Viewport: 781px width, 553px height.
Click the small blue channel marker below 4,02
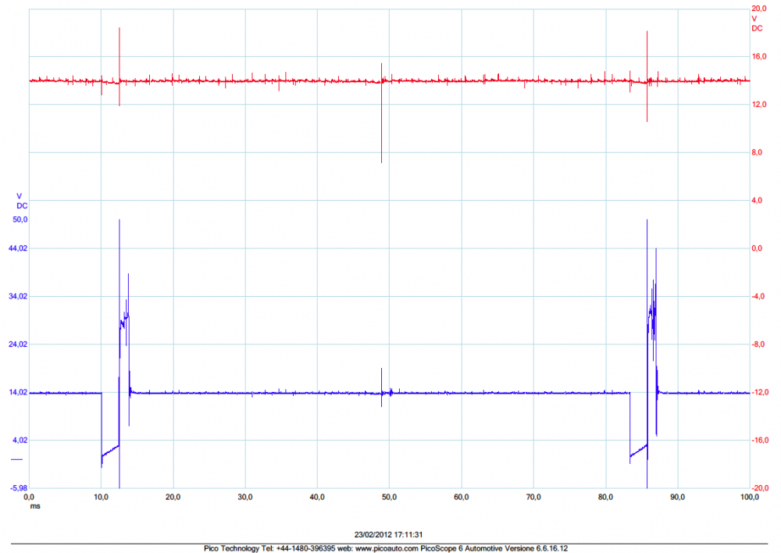coord(16,459)
